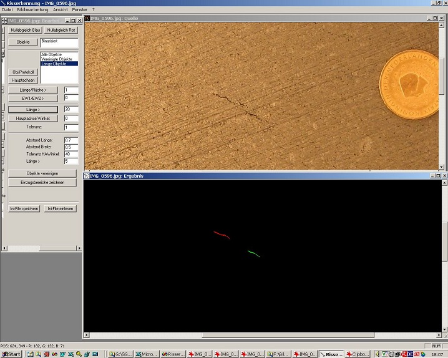Click the Nullabgleich Rot button

click(x=61, y=30)
